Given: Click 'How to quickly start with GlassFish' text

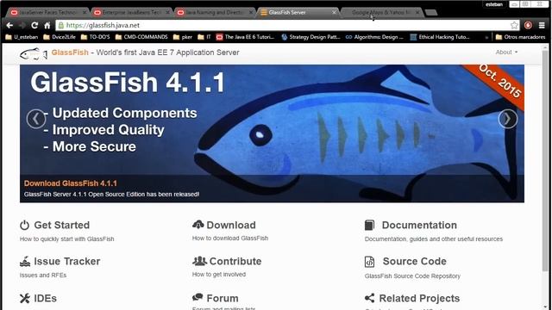Looking at the screenshot, I should point(67,239).
